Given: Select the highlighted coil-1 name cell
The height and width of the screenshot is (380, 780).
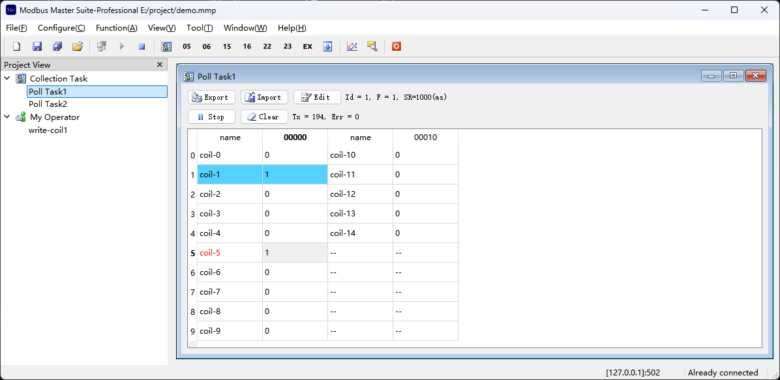Looking at the screenshot, I should click(230, 175).
